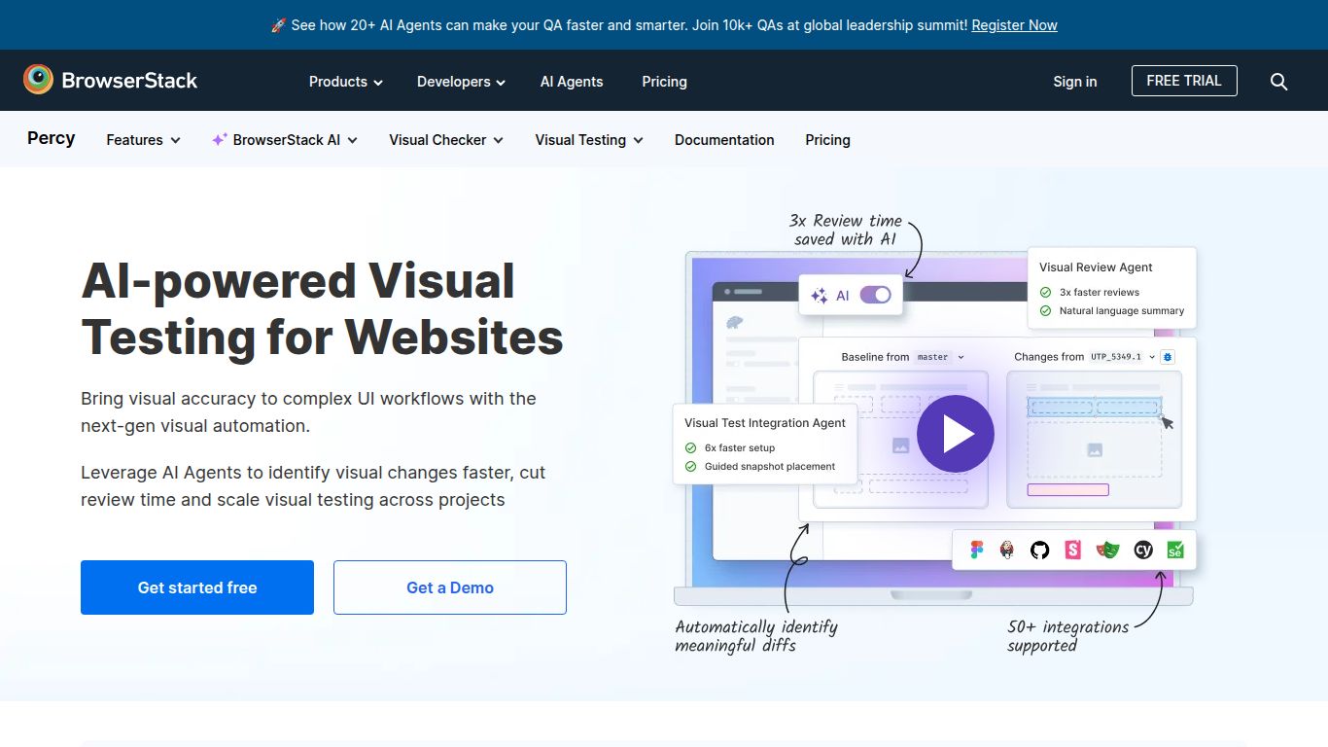The height and width of the screenshot is (747, 1328).
Task: Click the Storybook integration icon
Action: click(1071, 550)
